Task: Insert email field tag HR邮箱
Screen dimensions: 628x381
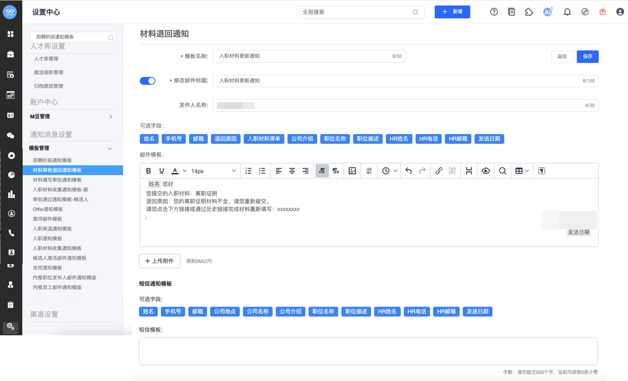Action: coord(458,139)
